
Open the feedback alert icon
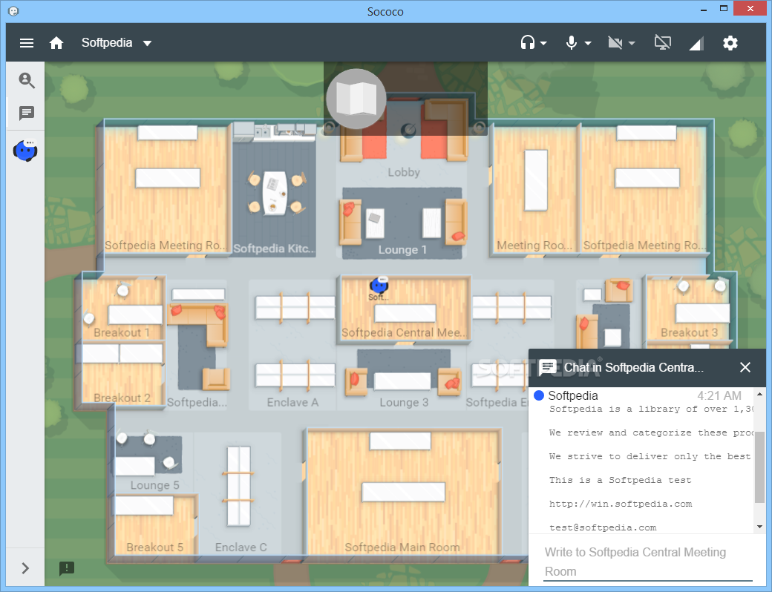pos(67,569)
